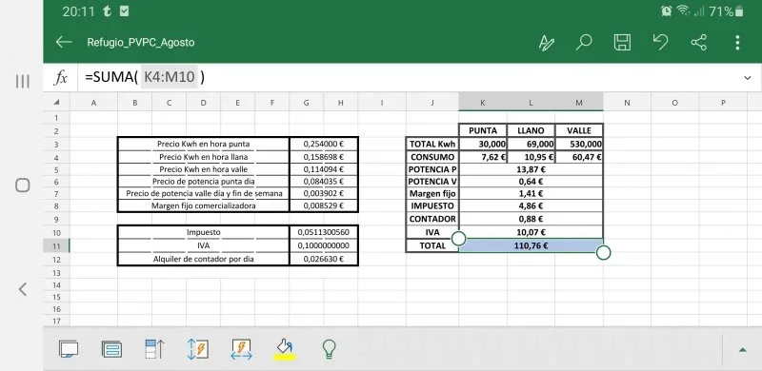Select cell value 0,254000 €
The width and height of the screenshot is (762, 371).
(324, 145)
